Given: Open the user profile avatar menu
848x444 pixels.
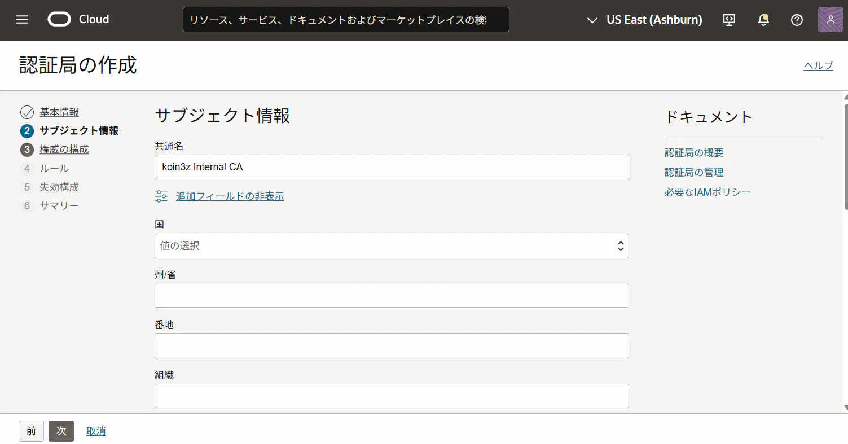Looking at the screenshot, I should [831, 20].
